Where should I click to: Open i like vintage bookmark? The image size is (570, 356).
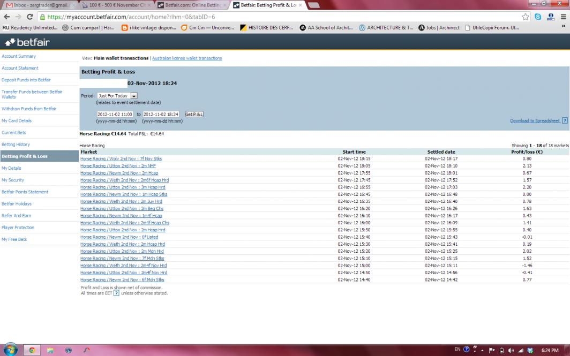click(x=149, y=28)
